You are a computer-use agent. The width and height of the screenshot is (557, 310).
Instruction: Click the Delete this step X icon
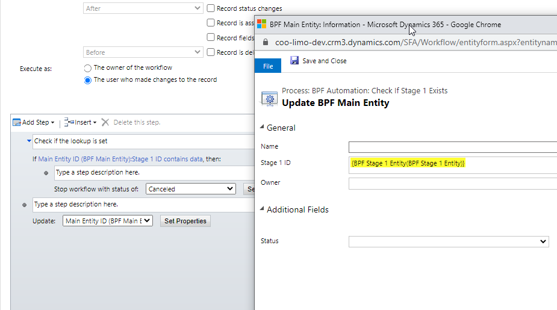(x=105, y=122)
